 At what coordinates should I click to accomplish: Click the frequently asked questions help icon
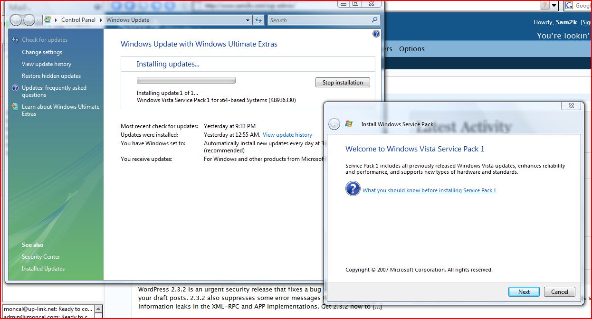coord(15,88)
